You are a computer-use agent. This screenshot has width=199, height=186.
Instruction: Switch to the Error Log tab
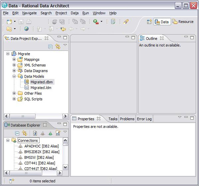coord(144,119)
